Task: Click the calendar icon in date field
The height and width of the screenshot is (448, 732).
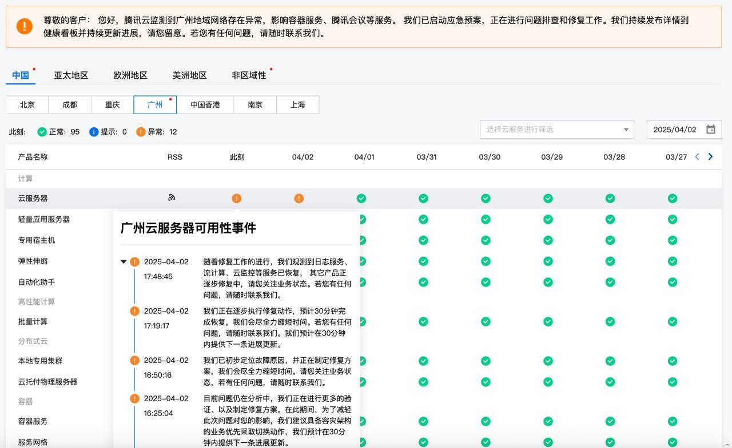Action: pyautogui.click(x=710, y=130)
